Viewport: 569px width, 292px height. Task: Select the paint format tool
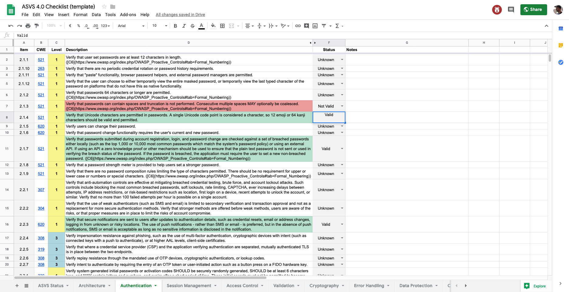(x=37, y=26)
